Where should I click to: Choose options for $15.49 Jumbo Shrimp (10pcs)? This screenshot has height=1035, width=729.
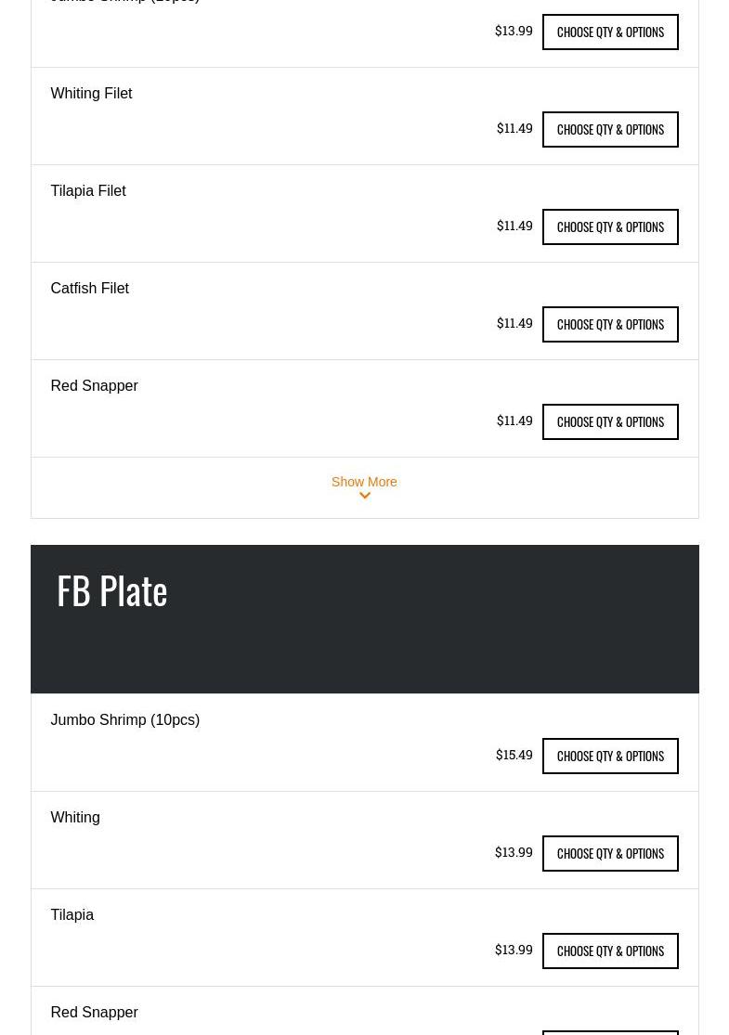[x=610, y=756]
